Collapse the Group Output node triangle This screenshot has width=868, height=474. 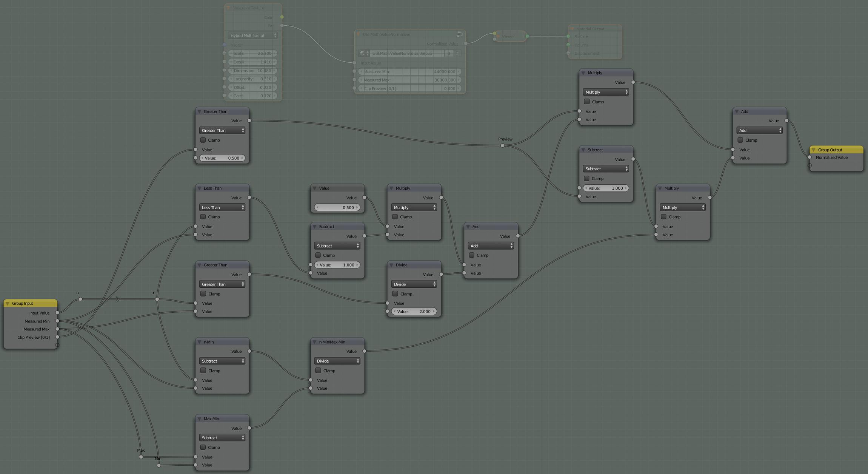(x=813, y=150)
